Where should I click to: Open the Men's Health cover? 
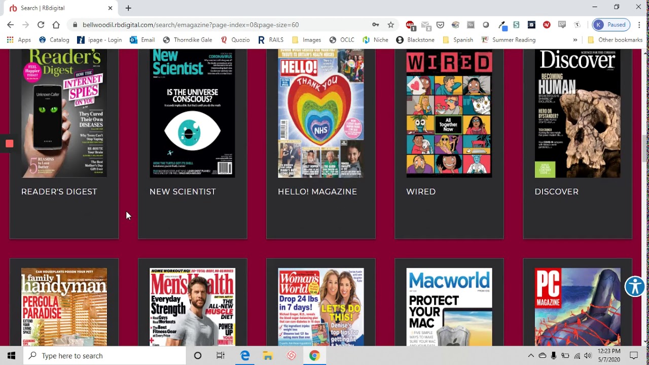[x=192, y=307]
